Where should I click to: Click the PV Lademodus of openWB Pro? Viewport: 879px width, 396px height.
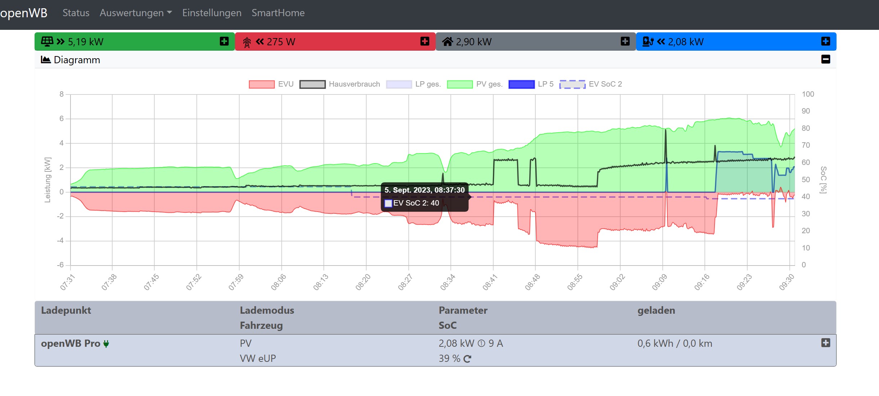coord(246,344)
